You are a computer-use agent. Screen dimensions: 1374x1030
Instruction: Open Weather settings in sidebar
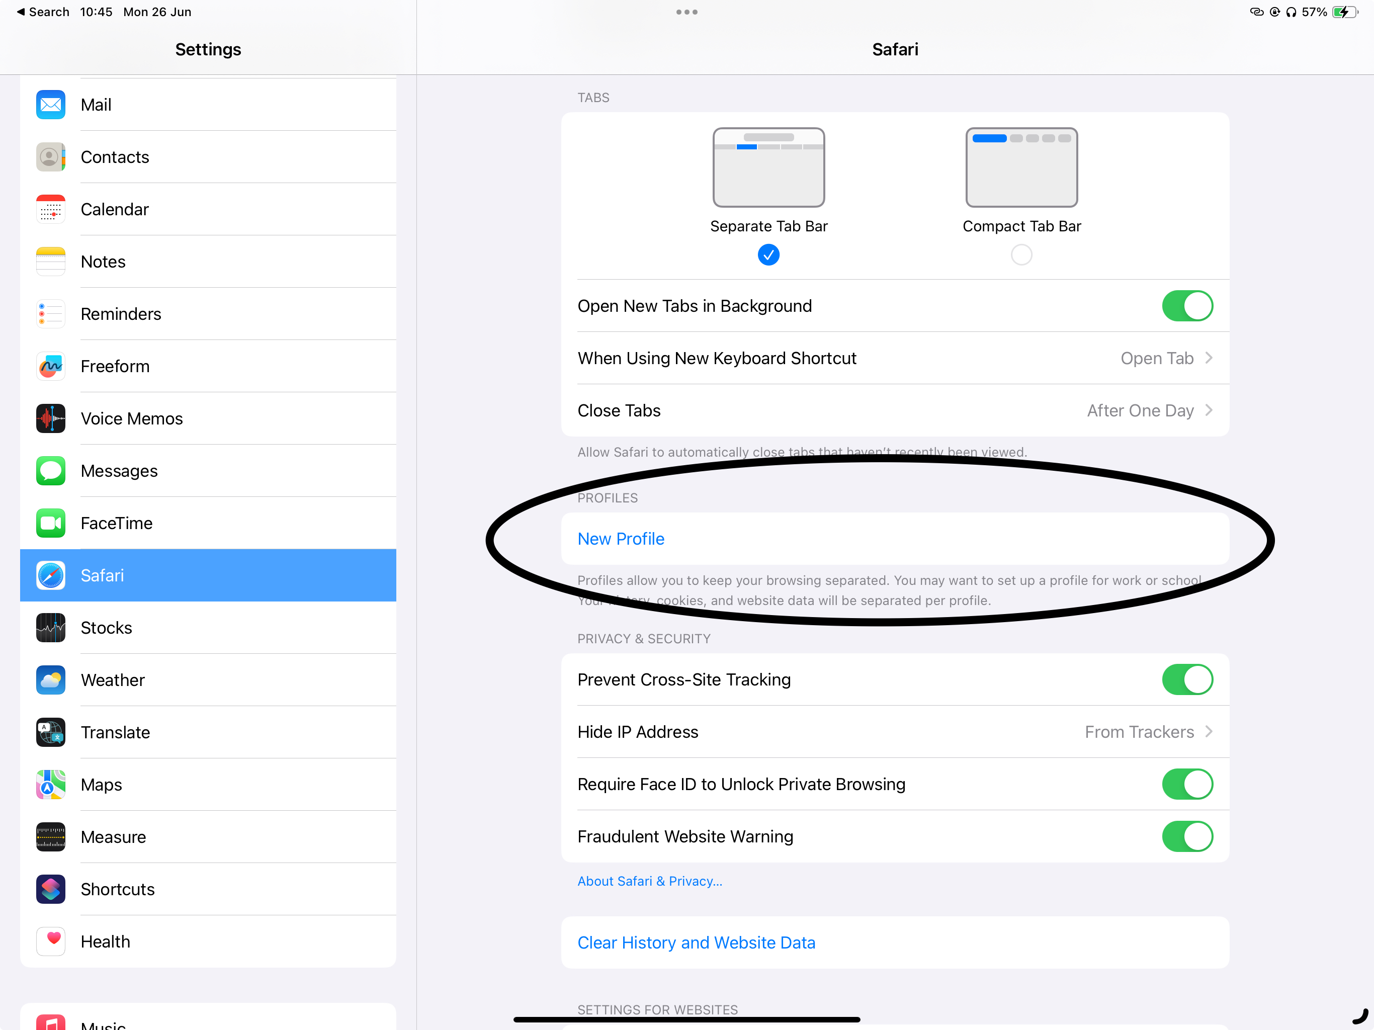pyautogui.click(x=208, y=680)
